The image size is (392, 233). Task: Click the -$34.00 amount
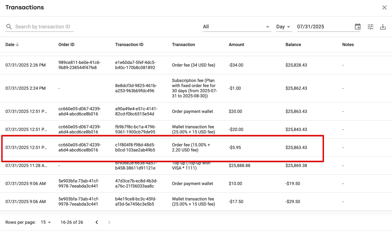coord(236,65)
